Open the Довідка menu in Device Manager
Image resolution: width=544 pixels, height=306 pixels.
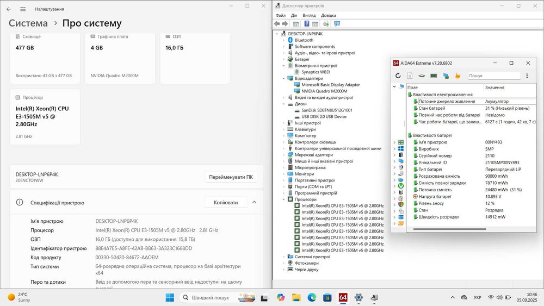pos(328,15)
